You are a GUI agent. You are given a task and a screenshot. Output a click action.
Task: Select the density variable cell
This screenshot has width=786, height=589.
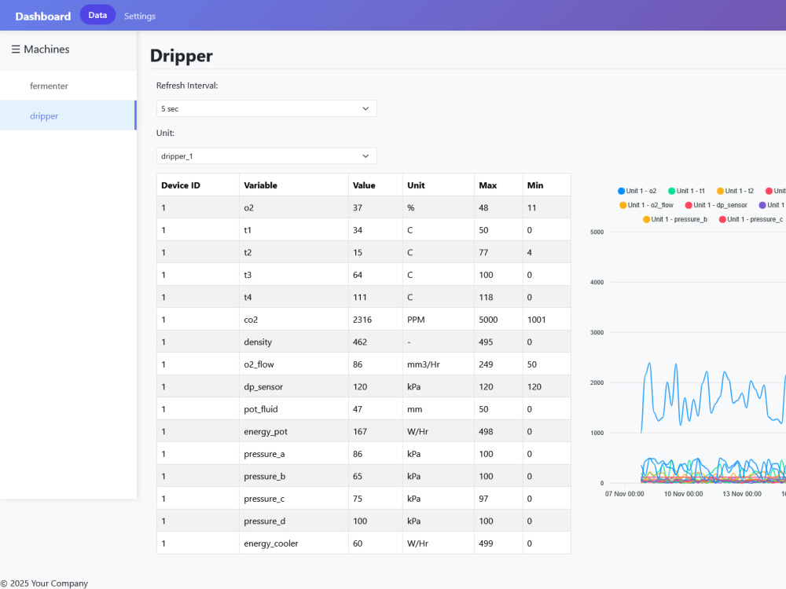pyautogui.click(x=294, y=342)
